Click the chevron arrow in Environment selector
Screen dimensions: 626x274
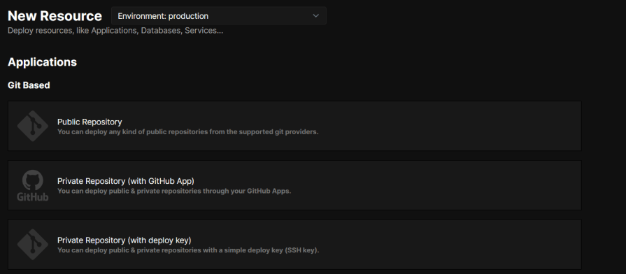pos(315,16)
